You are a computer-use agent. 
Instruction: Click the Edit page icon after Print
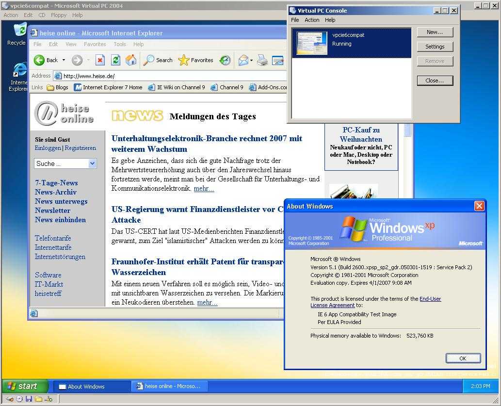pos(277,60)
